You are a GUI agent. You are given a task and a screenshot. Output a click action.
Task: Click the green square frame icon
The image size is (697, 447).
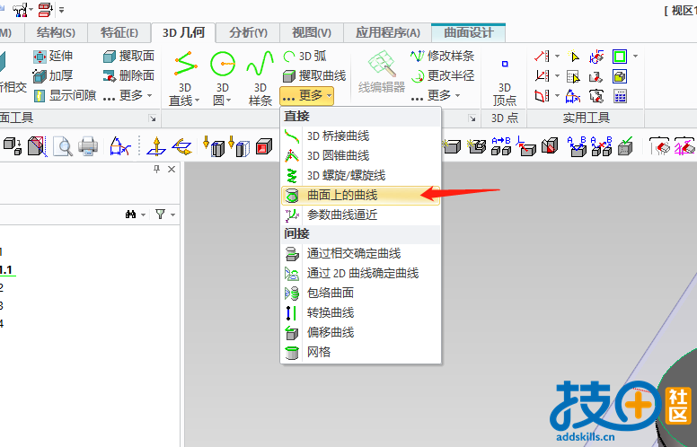click(x=620, y=57)
